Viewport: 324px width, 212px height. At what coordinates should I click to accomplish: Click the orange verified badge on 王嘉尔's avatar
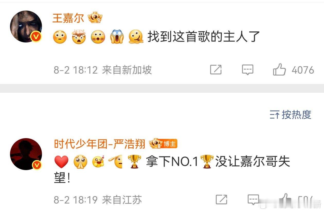tap(36, 37)
